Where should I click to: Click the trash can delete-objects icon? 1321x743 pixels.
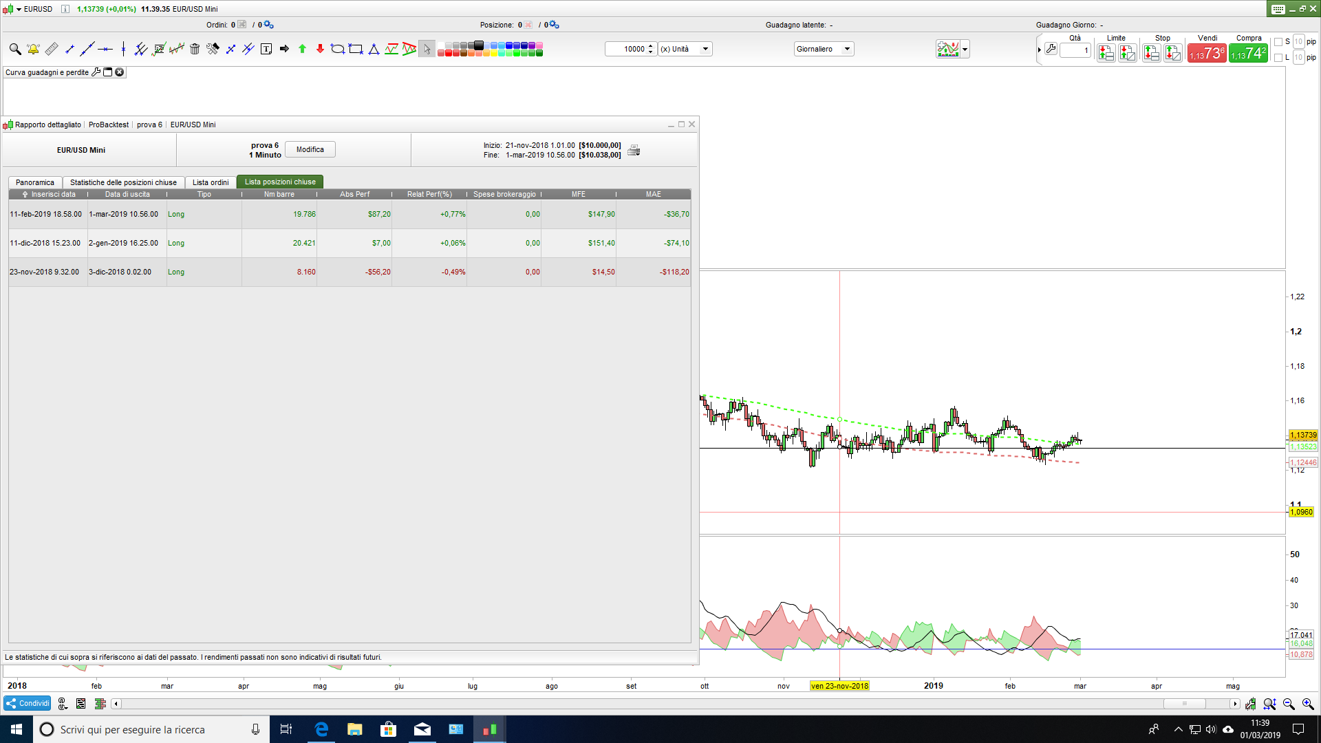(195, 49)
